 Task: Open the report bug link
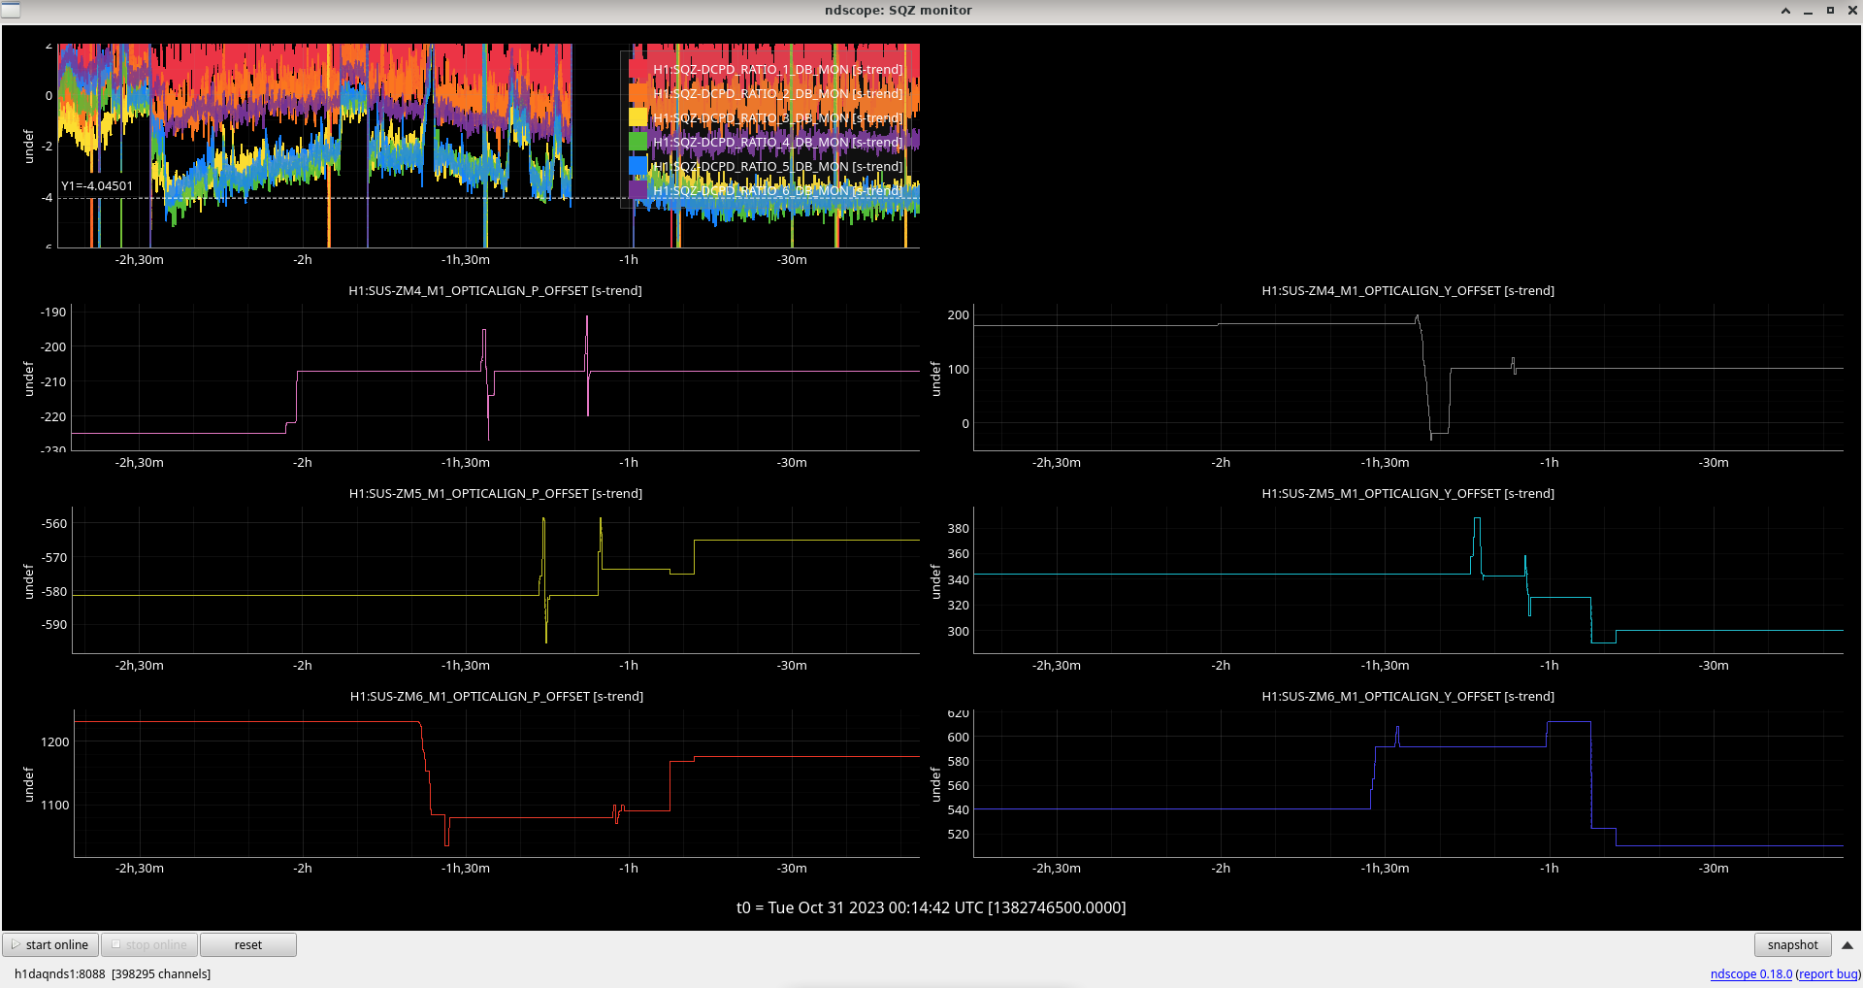tap(1828, 973)
